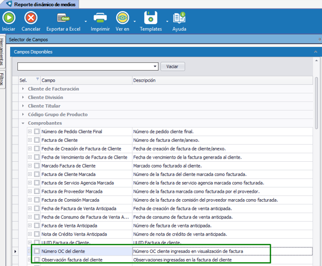Collapse the Comprobantes group
The height and width of the screenshot is (266, 322).
coord(23,123)
